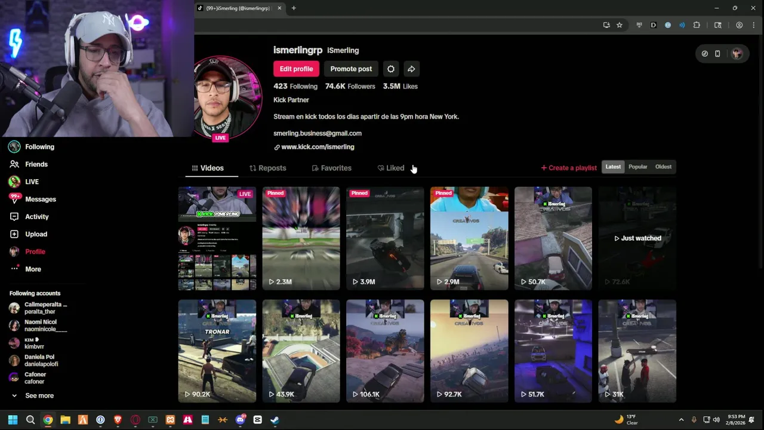
Task: Bookmark this page with star icon
Action: click(x=620, y=25)
